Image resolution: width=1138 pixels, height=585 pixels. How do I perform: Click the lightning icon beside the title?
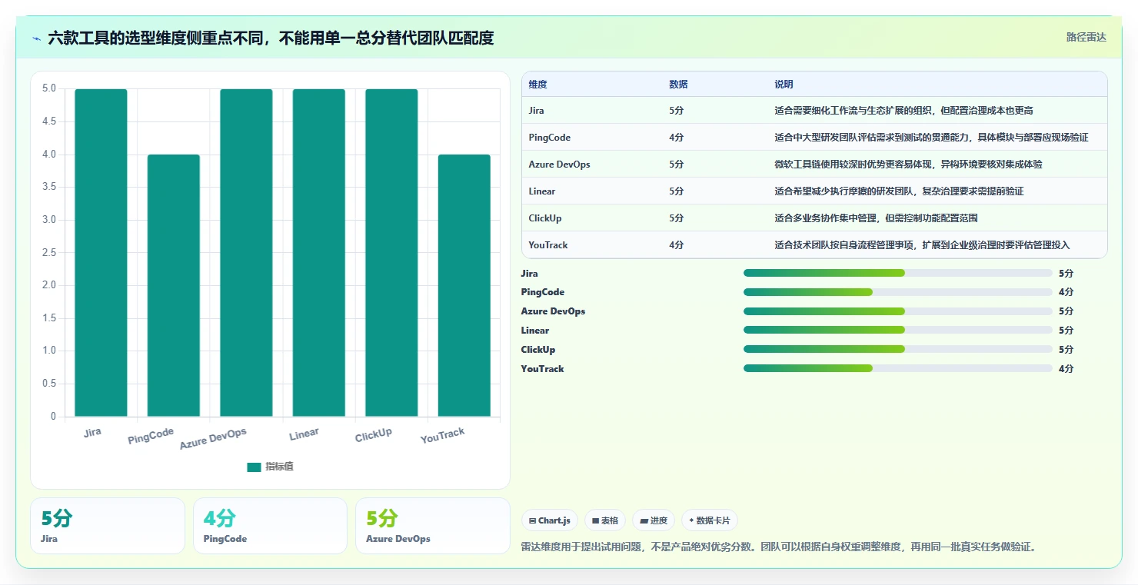tap(36, 38)
